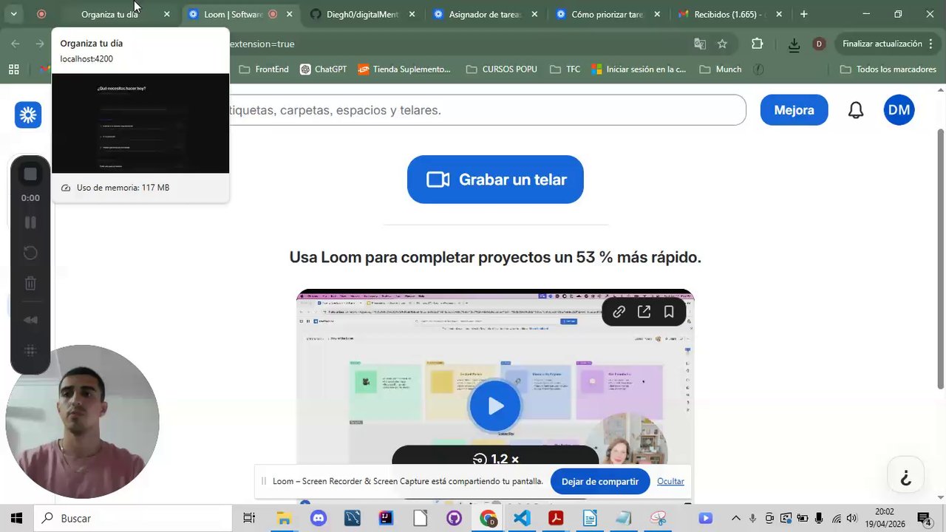Open GitHub Desktop from the taskbar

454,518
